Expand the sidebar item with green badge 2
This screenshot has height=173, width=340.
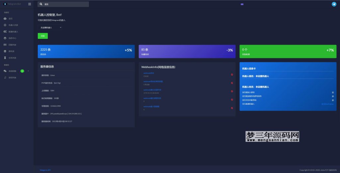(16, 71)
